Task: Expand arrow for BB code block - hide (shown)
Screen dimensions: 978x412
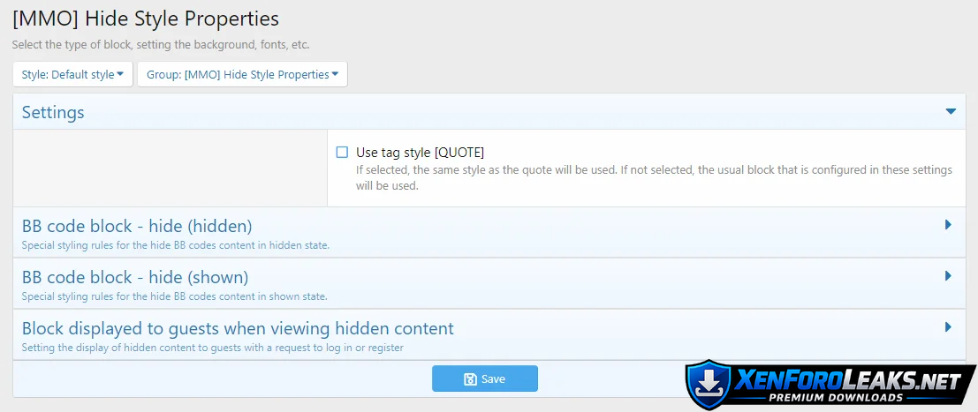Action: click(x=948, y=276)
